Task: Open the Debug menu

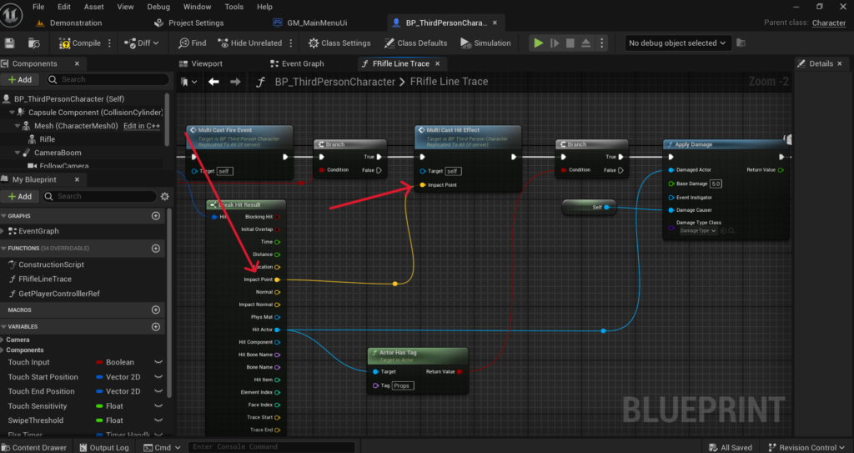Action: point(158,7)
